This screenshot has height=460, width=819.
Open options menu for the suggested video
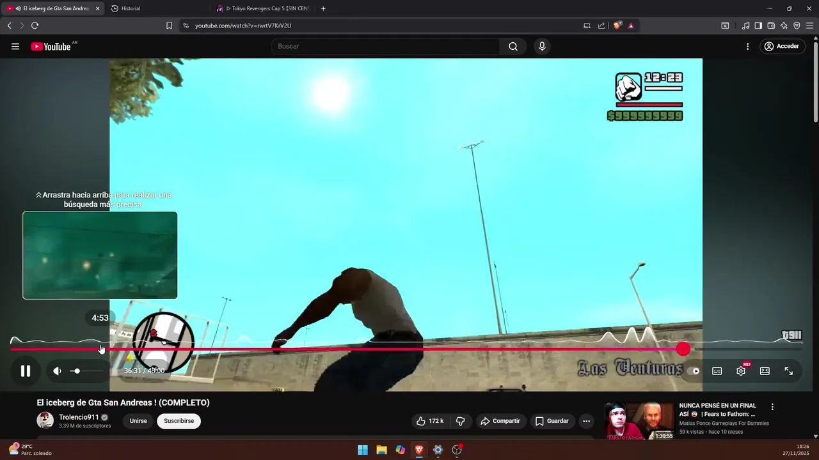772,407
